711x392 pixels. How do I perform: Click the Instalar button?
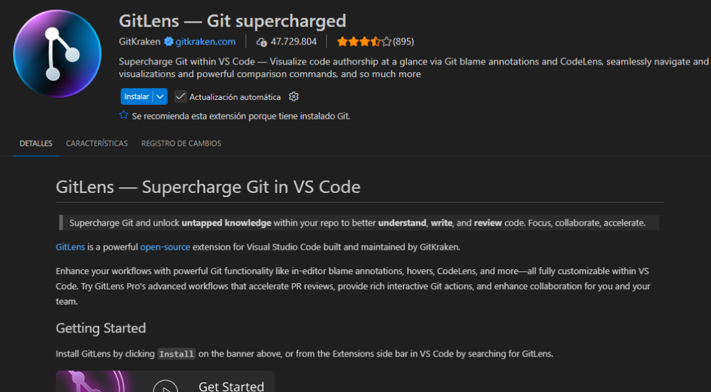[x=136, y=96]
